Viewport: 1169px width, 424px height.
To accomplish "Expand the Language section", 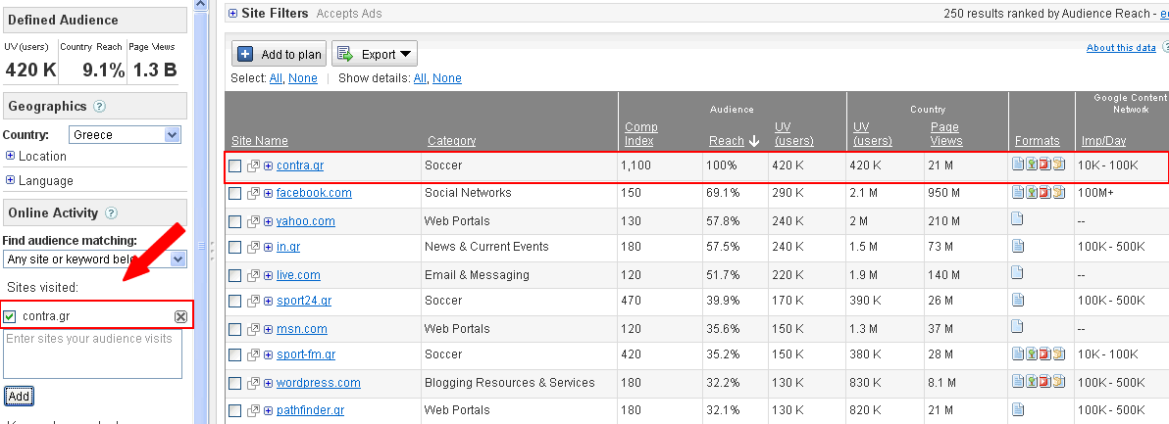I will tap(11, 181).
